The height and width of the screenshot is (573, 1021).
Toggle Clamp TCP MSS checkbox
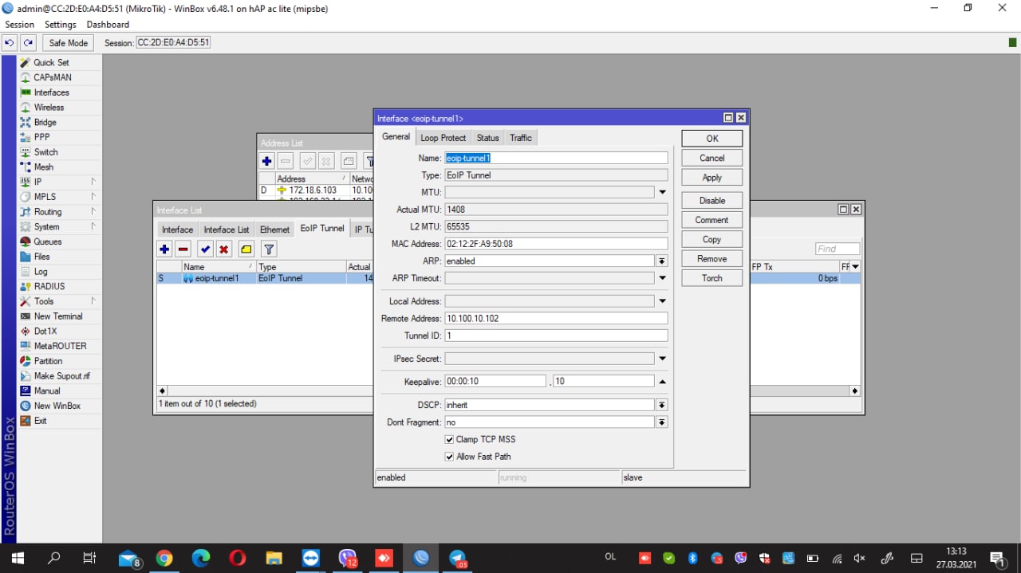449,440
